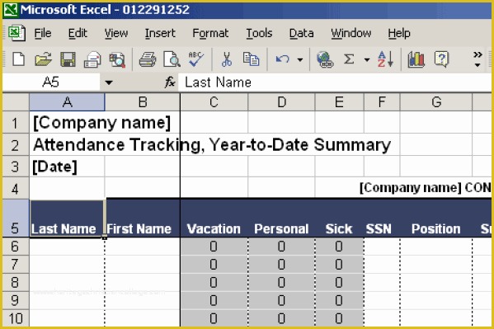
Task: Click the Excel workbook icon beside File menu
Action: [16, 33]
